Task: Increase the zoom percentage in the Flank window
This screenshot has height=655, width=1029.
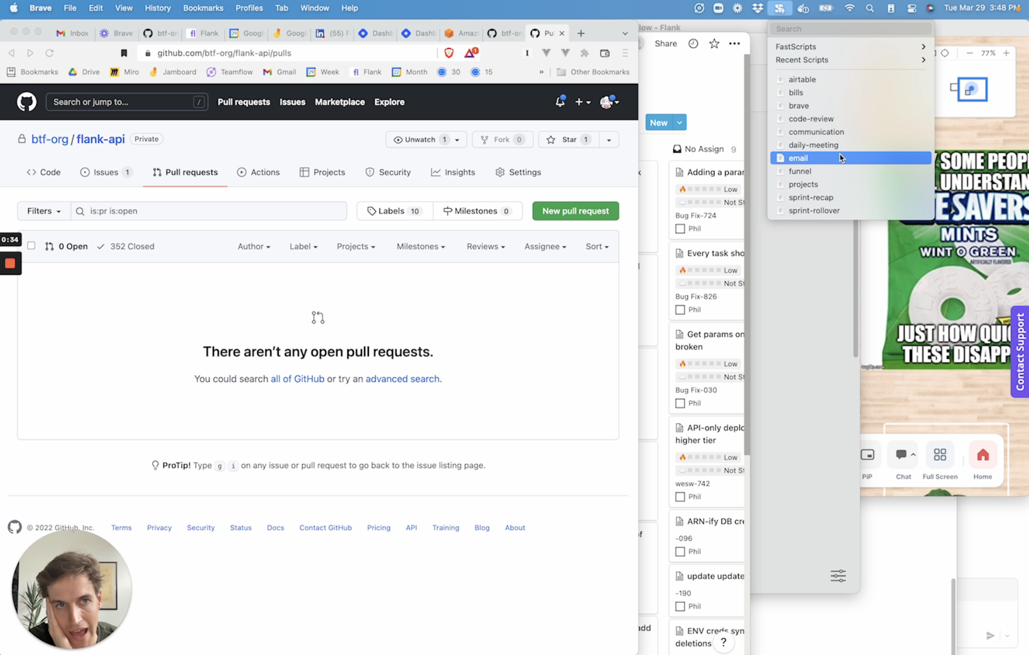Action: pyautogui.click(x=1005, y=53)
